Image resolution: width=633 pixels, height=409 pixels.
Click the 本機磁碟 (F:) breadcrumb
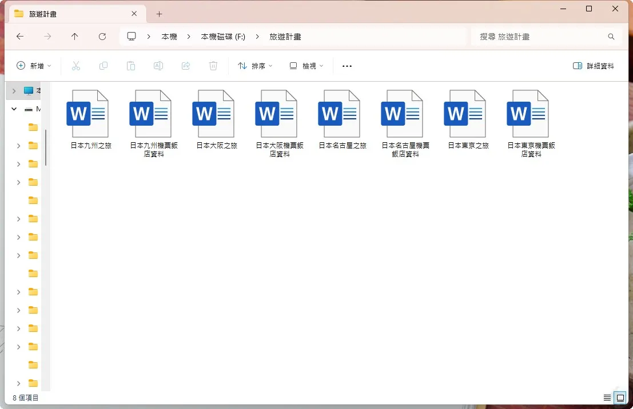point(223,37)
